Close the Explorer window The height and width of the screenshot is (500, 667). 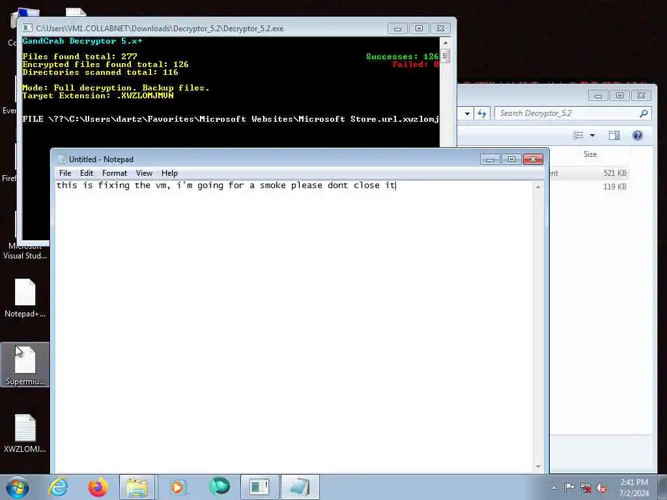[642, 96]
